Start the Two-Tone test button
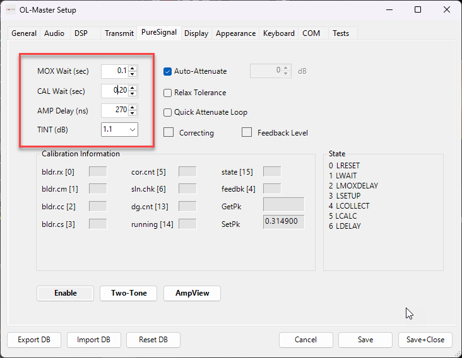This screenshot has height=358, width=462. pyautogui.click(x=129, y=293)
